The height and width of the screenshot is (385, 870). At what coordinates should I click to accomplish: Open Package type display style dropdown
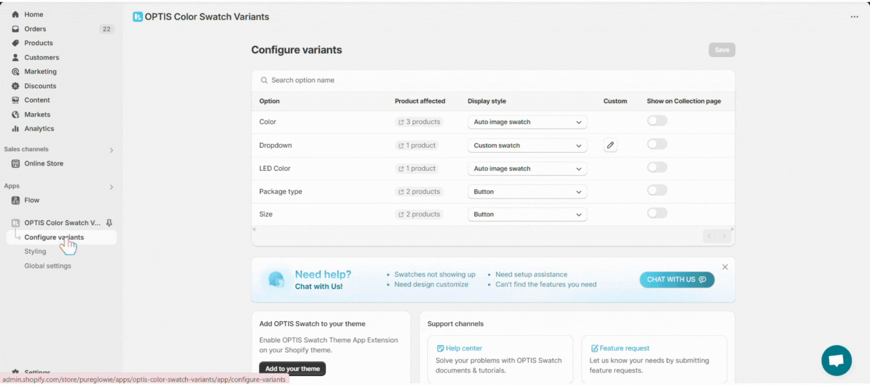pos(527,192)
